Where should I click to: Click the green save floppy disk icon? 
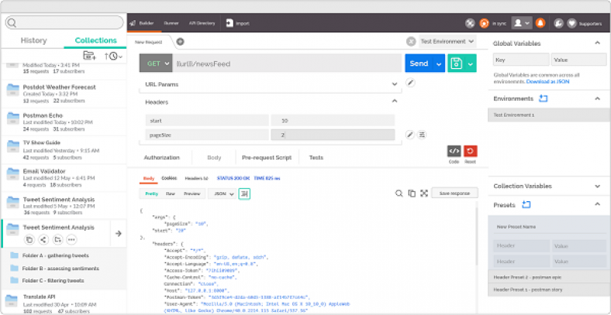tap(456, 63)
